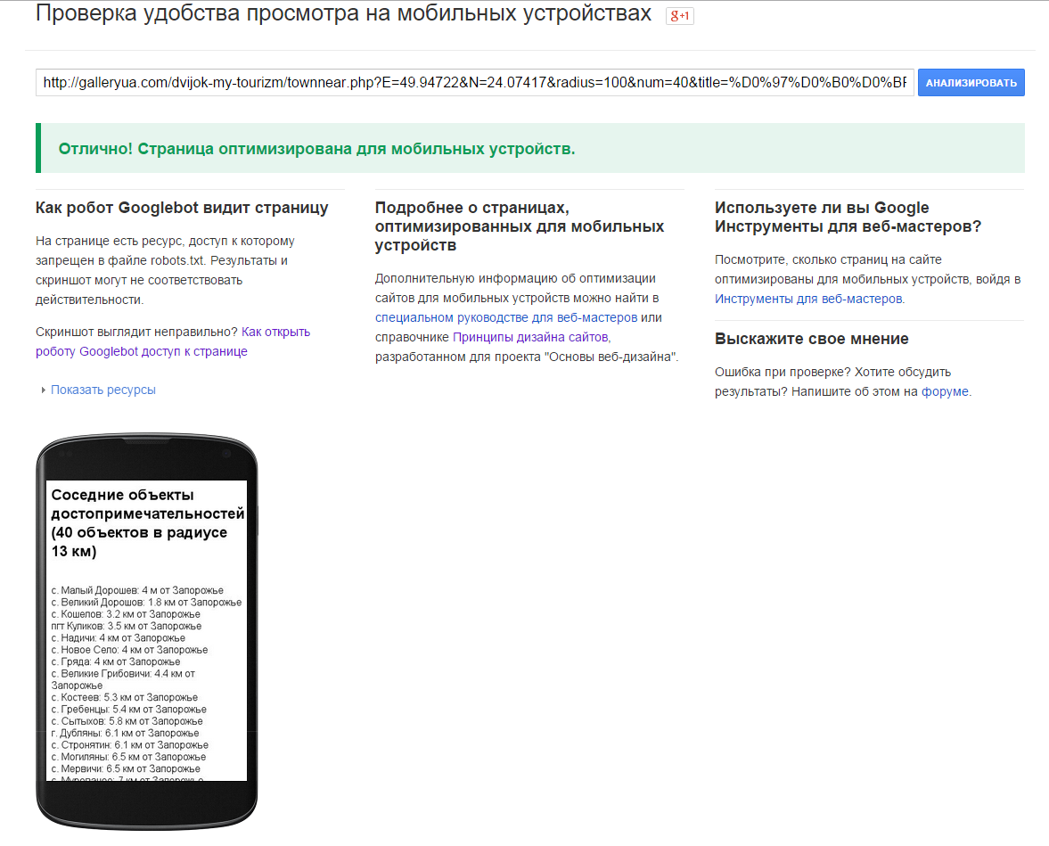Click the АНАЛИЗИРОВАТЬ button
The image size is (1049, 846).
[971, 82]
